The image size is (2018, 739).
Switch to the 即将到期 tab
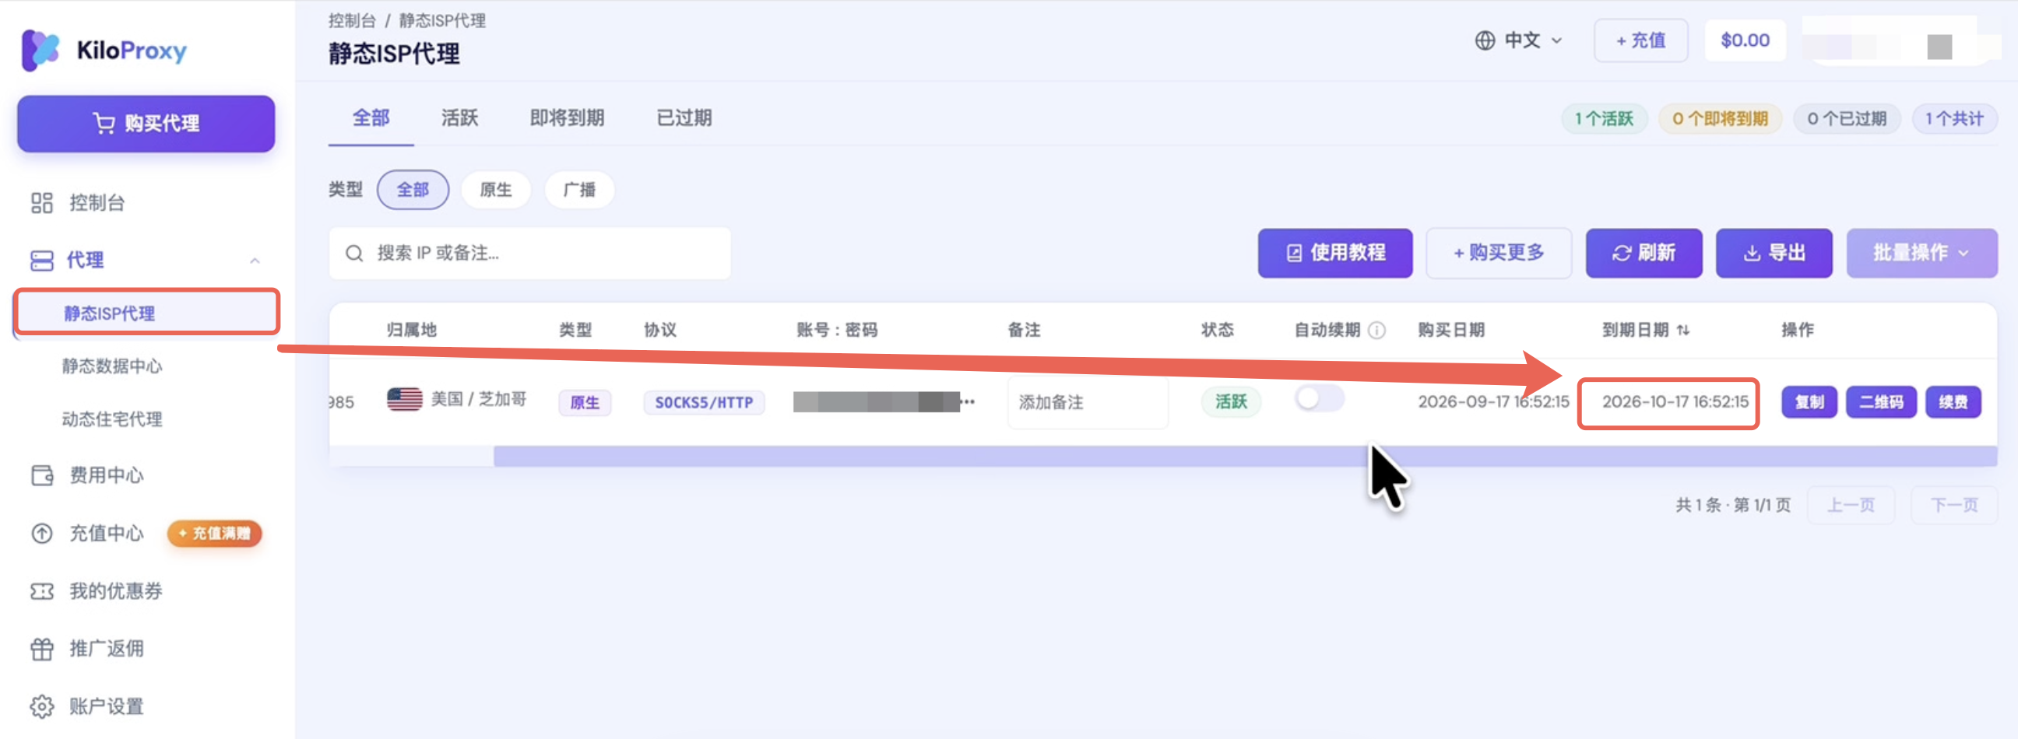click(566, 118)
